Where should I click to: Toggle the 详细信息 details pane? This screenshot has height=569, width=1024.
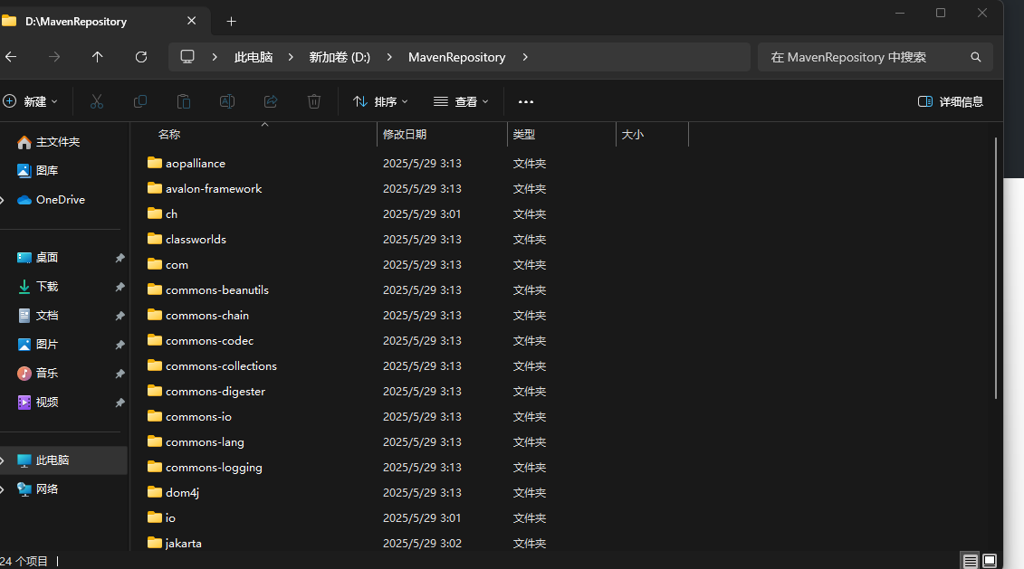click(950, 102)
